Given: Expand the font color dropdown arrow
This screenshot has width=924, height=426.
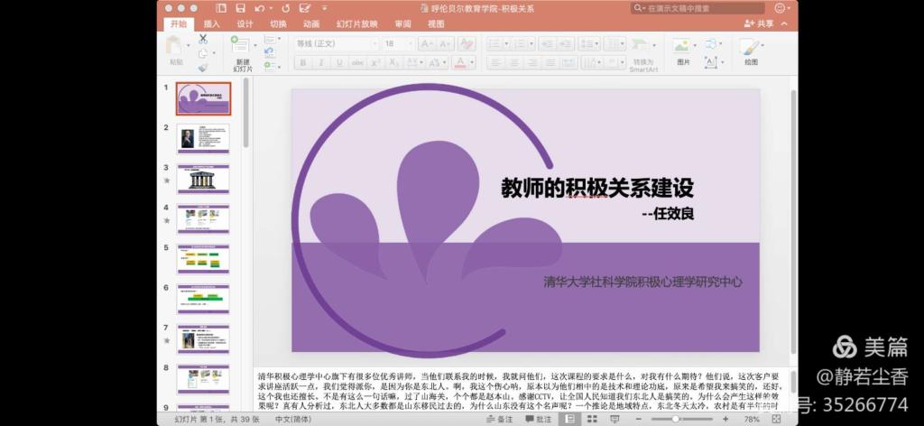Looking at the screenshot, I should coord(472,62).
